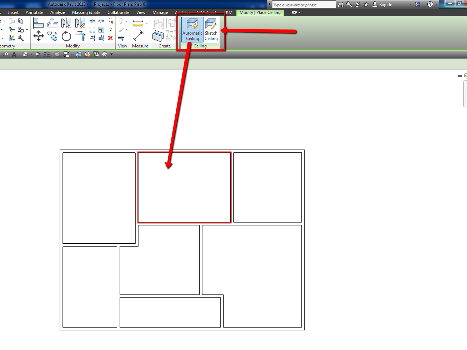Use Trim/Extend Single Element tool
Image resolution: width=467 pixels, height=350 pixels.
(x=92, y=38)
